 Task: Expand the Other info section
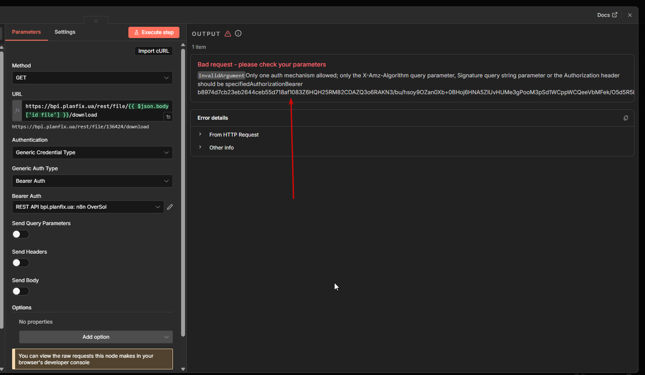pos(221,148)
